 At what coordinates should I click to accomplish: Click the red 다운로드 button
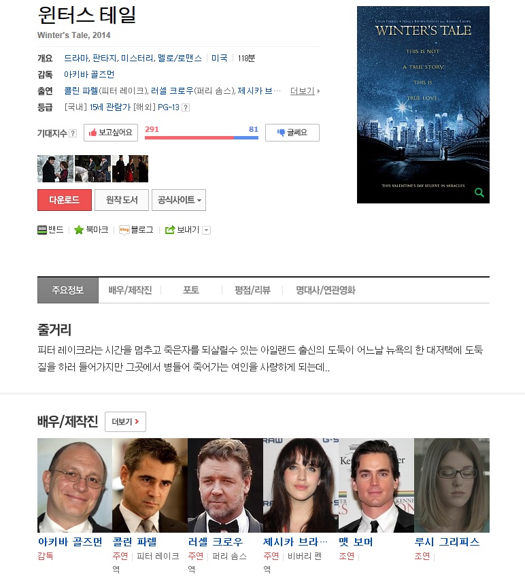(65, 200)
